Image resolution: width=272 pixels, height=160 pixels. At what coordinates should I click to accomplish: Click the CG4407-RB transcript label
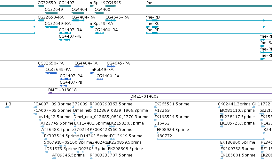(x=70, y=36)
